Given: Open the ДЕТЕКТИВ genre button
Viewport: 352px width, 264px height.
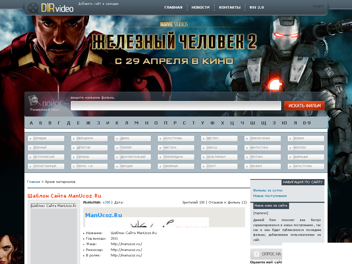Looking at the screenshot, I should pyautogui.click(x=89, y=148).
